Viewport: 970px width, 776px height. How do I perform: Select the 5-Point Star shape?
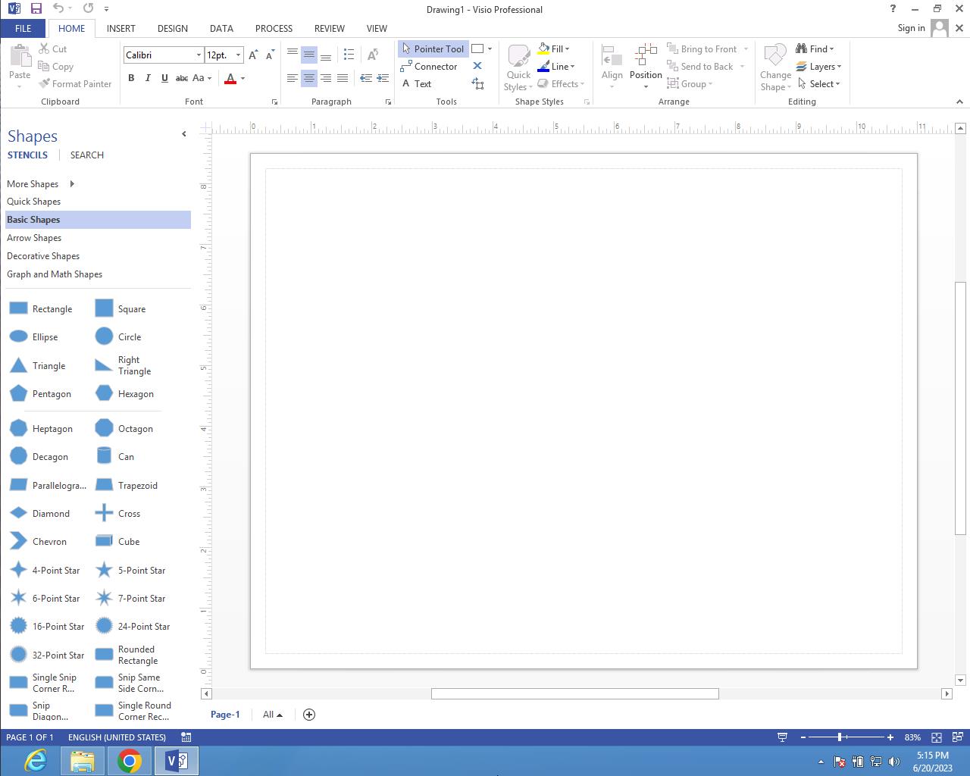(105, 571)
